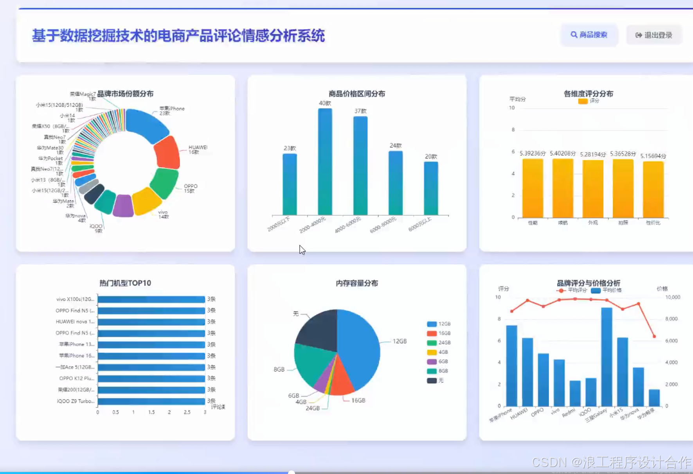Click the 苹果iPhone slice in brand donut

[x=146, y=125]
